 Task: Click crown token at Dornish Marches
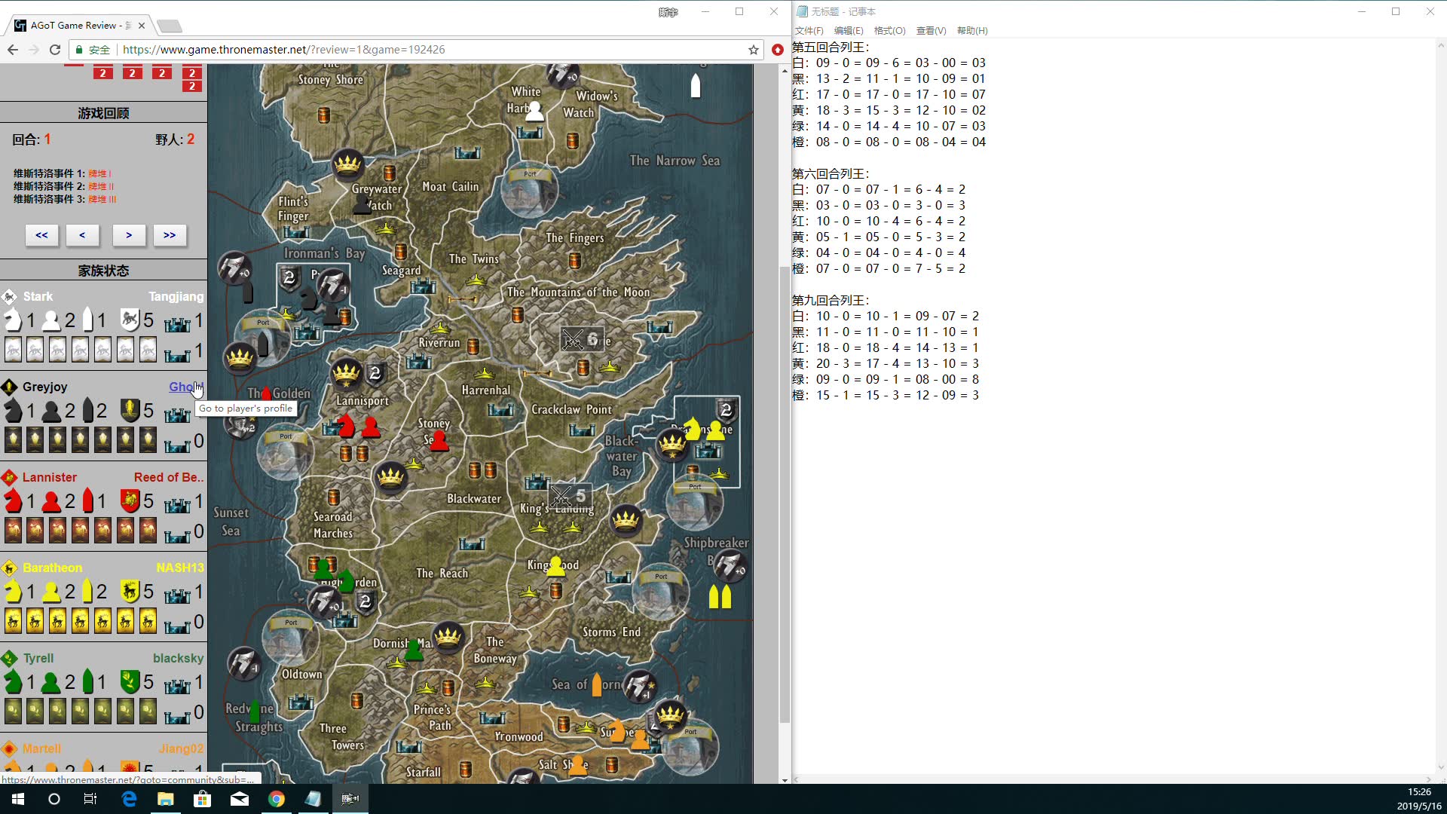coord(448,637)
